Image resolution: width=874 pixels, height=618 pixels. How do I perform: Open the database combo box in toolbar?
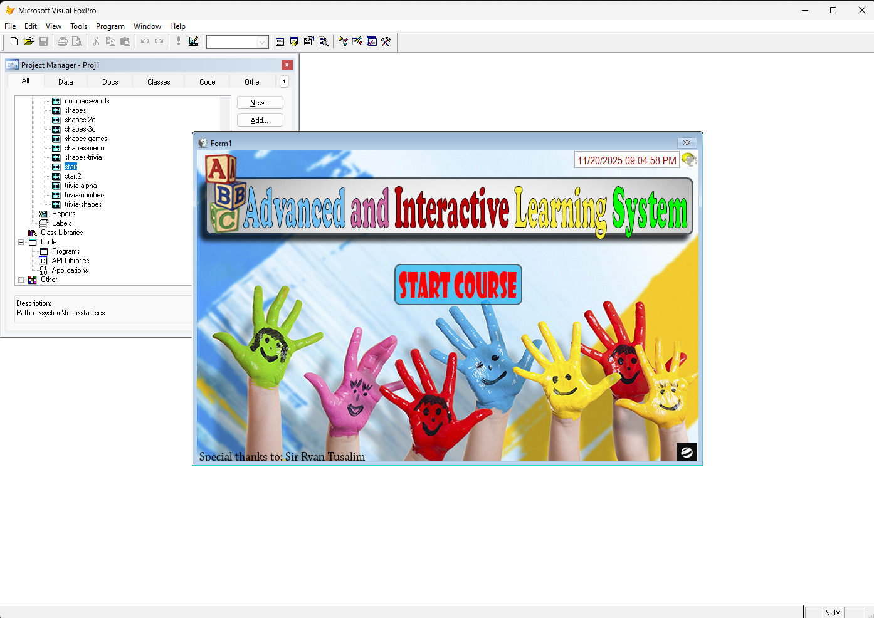click(x=262, y=42)
